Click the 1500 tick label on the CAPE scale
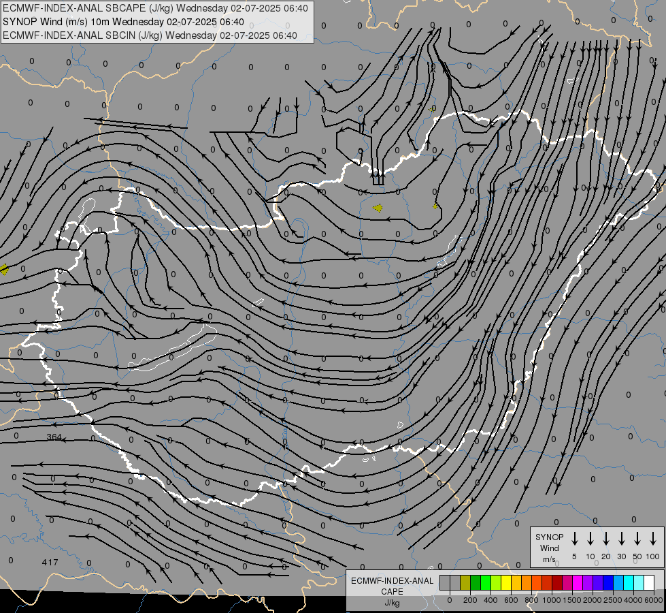Viewport: 666px width, 613px height. tap(572, 600)
